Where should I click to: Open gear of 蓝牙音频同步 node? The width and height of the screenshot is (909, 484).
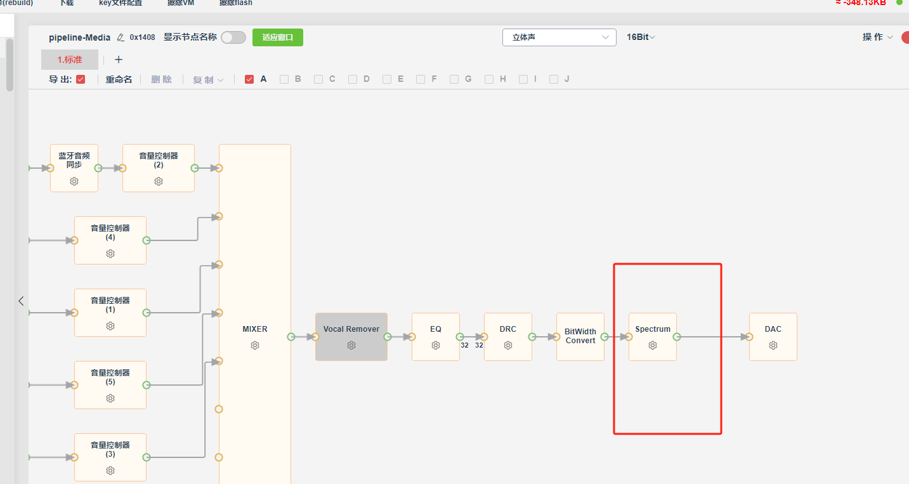click(x=74, y=181)
